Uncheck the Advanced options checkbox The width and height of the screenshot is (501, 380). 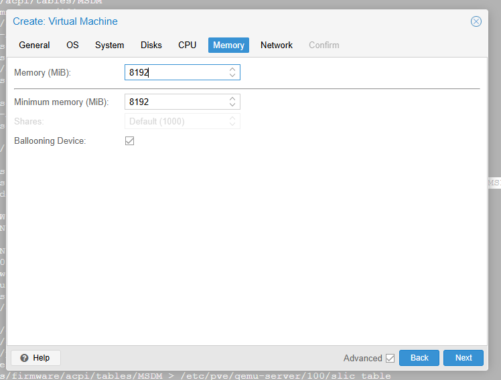click(x=390, y=358)
